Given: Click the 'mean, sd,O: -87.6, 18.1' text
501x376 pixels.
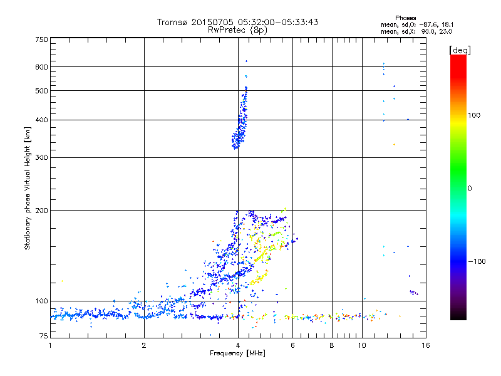Looking at the screenshot, I should pyautogui.click(x=417, y=24).
